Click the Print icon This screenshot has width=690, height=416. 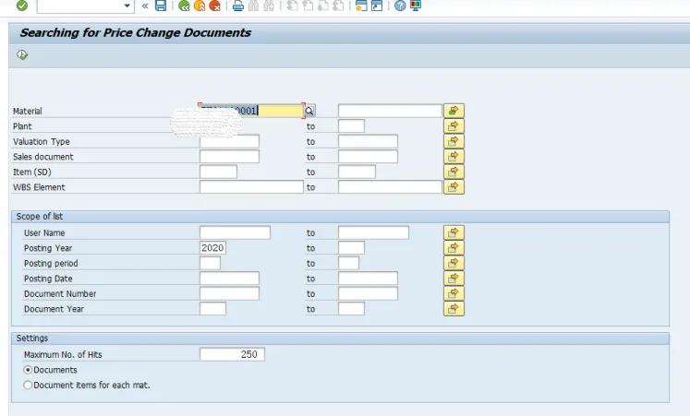pos(238,6)
